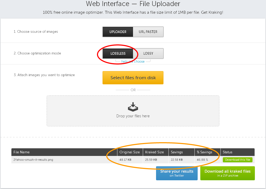Click 'Select files from disk' button

(x=133, y=78)
